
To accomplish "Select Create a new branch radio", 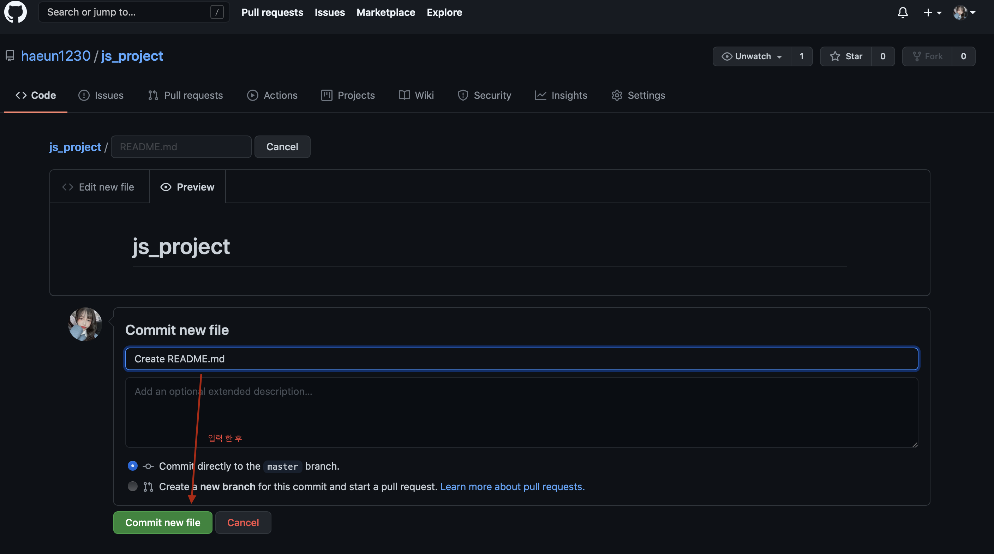I will click(x=132, y=486).
